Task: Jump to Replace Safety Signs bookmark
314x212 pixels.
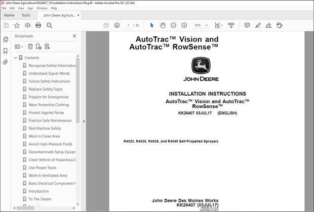Action: [x=46, y=89]
